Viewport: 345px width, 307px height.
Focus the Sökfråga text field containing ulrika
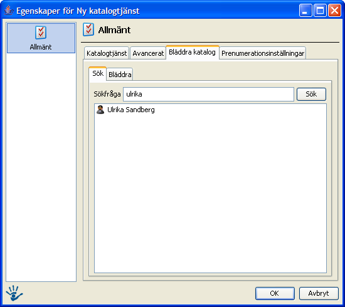208,94
